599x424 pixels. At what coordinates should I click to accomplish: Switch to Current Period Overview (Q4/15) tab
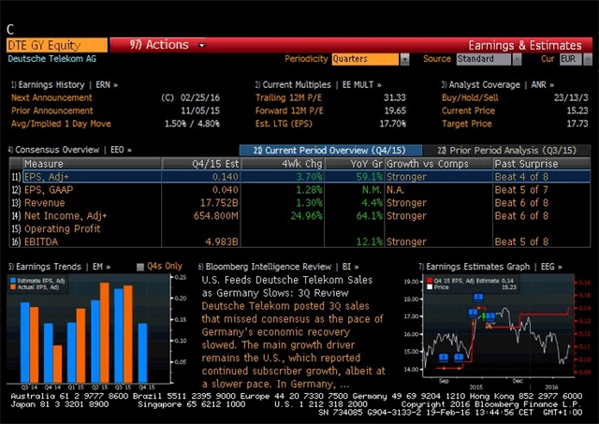(x=330, y=150)
